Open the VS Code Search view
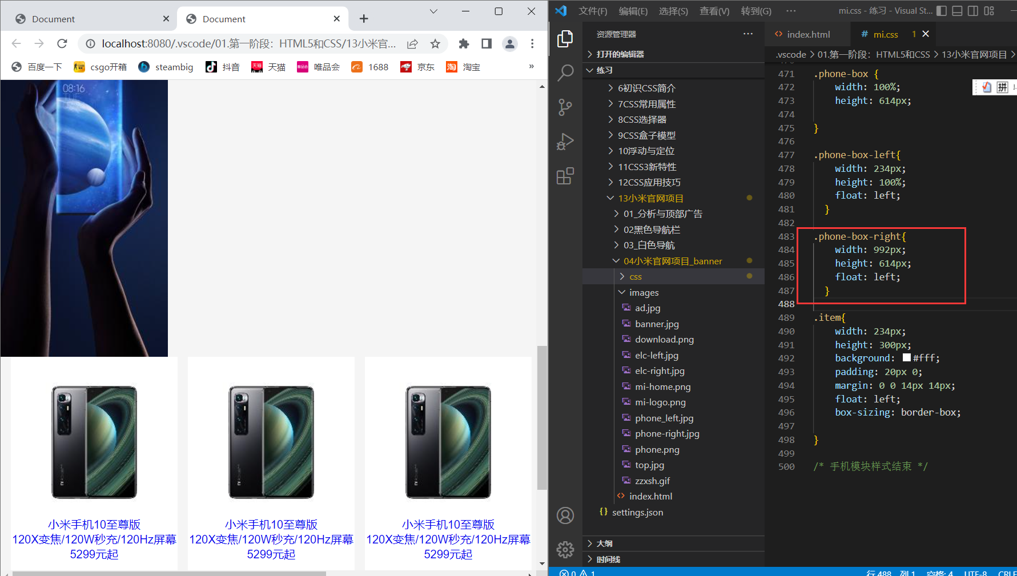This screenshot has width=1017, height=576. (x=565, y=72)
